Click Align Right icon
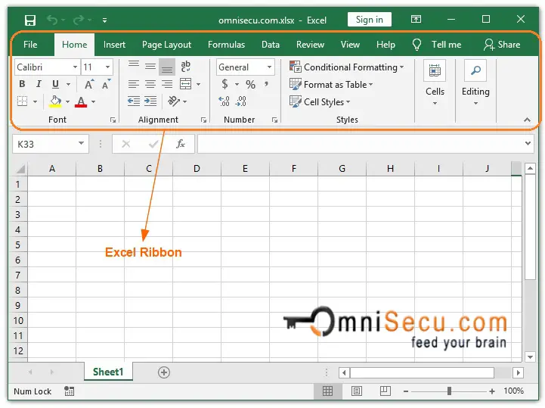This screenshot has width=545, height=408. click(x=167, y=84)
